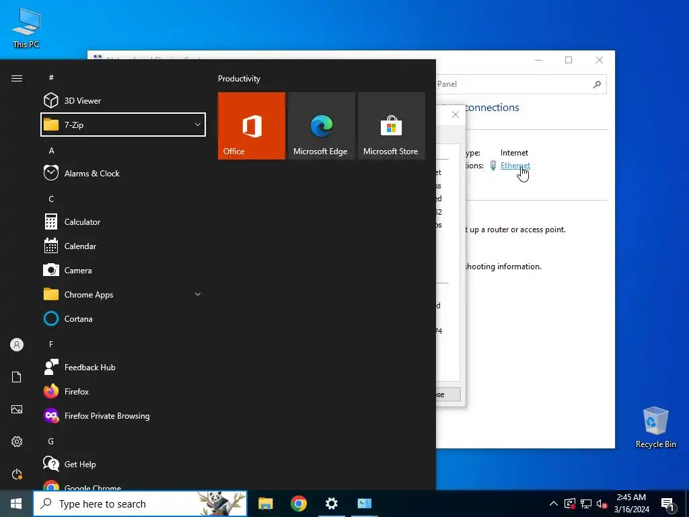Image resolution: width=689 pixels, height=517 pixels.
Task: Click the Power button in Start
Action: click(x=17, y=474)
